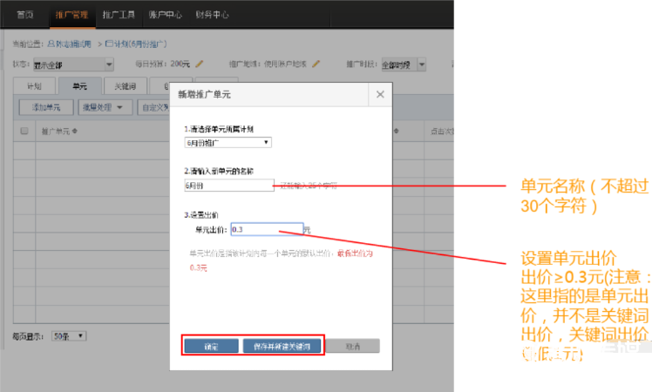Tick the select-all checkbox in table header
Image resolution: width=652 pixels, height=392 pixels.
click(24, 132)
